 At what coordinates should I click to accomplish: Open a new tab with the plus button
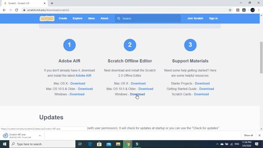(x=52, y=3)
